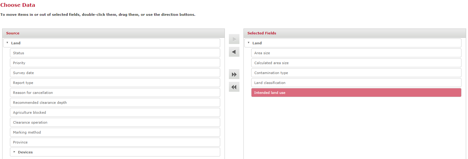This screenshot has width=468, height=159.
Task: Collapse the Land group in Source
Action: click(x=7, y=43)
